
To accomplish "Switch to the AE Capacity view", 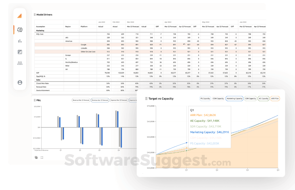I will 263,98.
